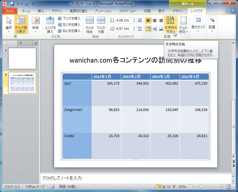Open the Undo history dropdown arrow
Viewport: 238px width, 192px height.
click(22, 4)
